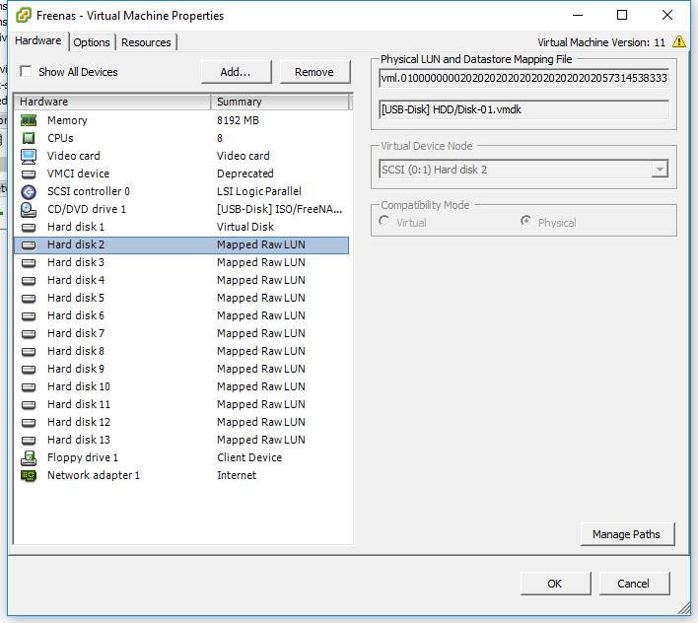Select the '8192 MB' summary value
Screen dimensions: 698x623
pyautogui.click(x=238, y=120)
